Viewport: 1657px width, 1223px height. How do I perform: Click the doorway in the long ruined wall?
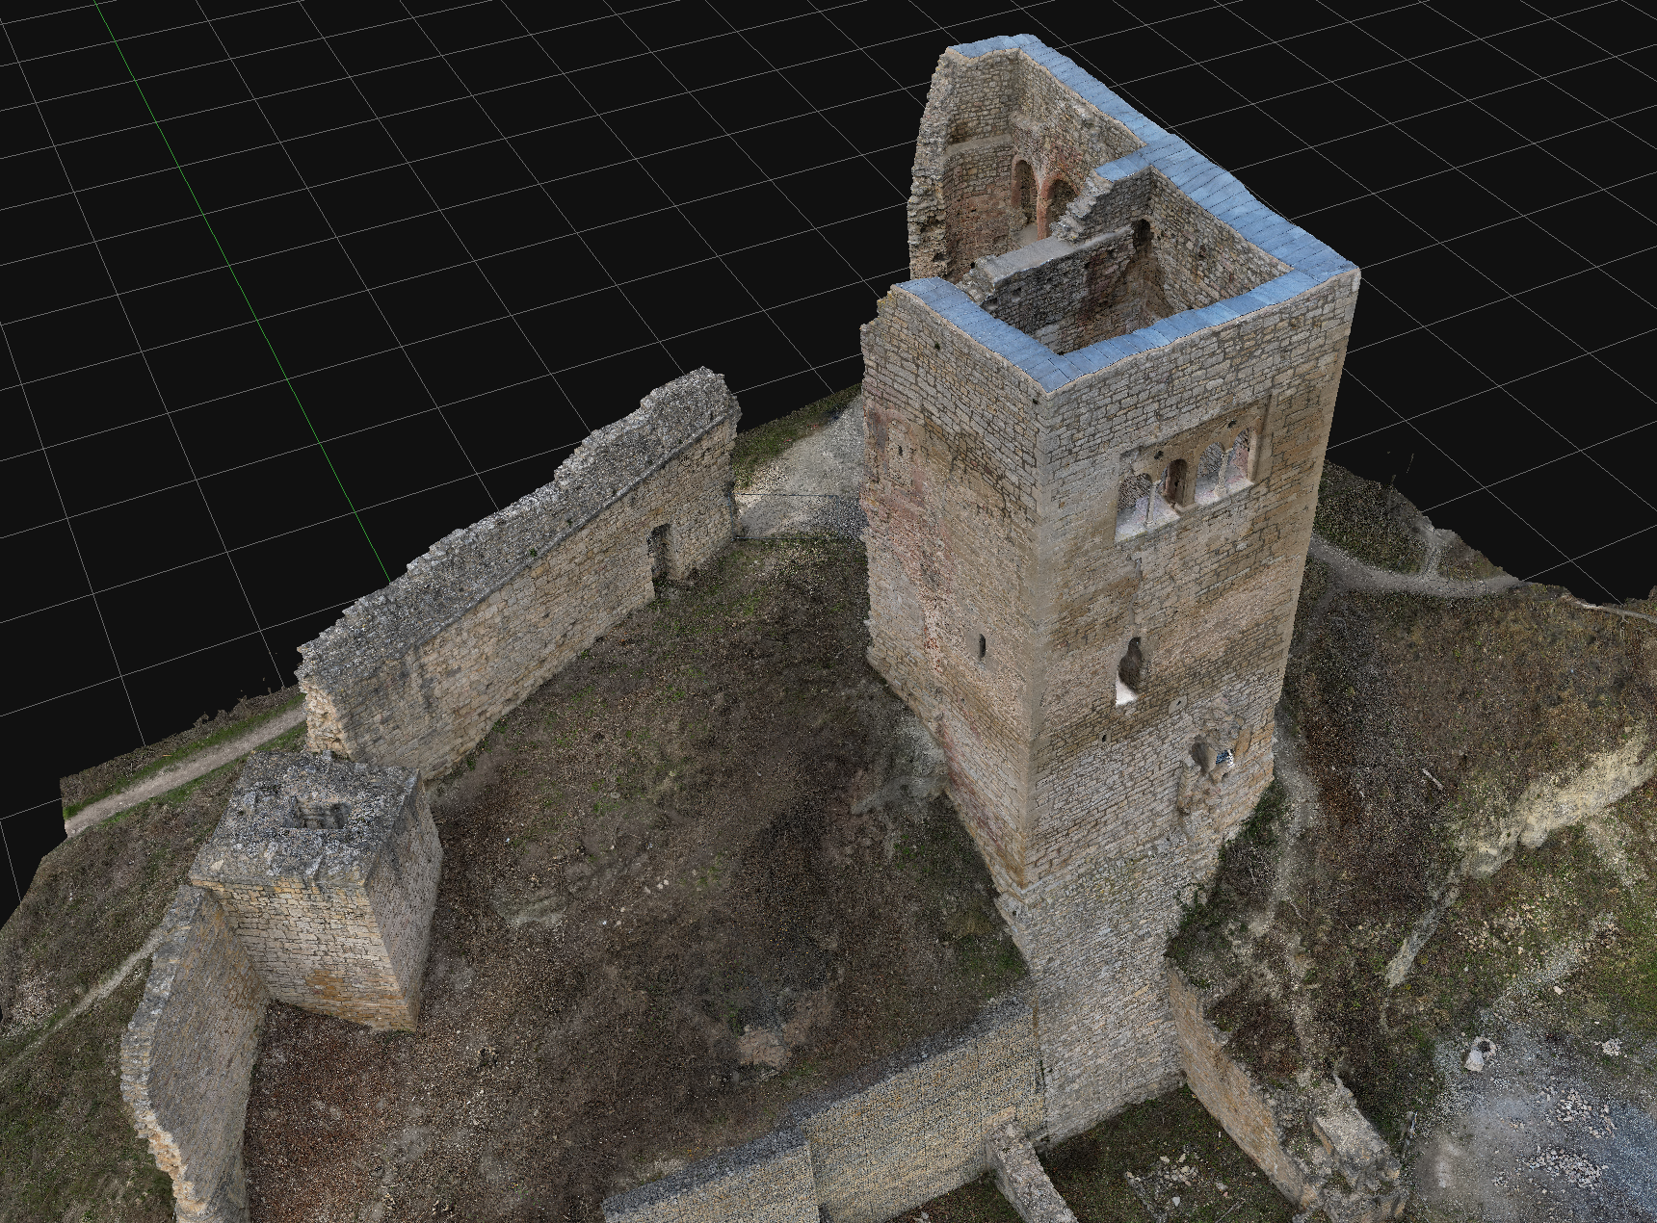click(660, 554)
